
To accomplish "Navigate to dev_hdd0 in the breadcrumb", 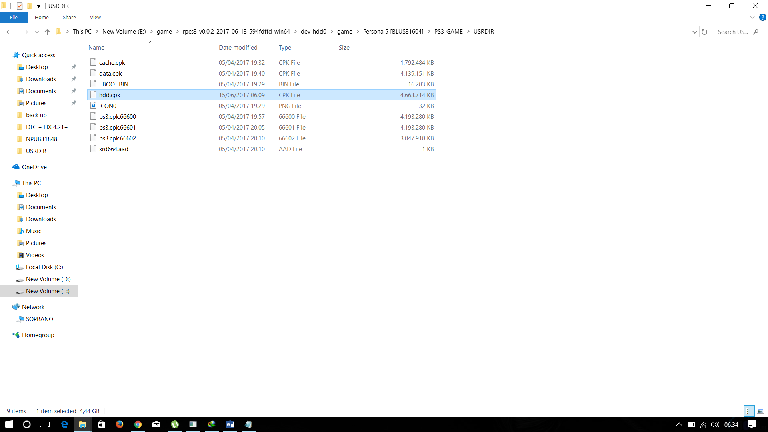I will point(313,32).
